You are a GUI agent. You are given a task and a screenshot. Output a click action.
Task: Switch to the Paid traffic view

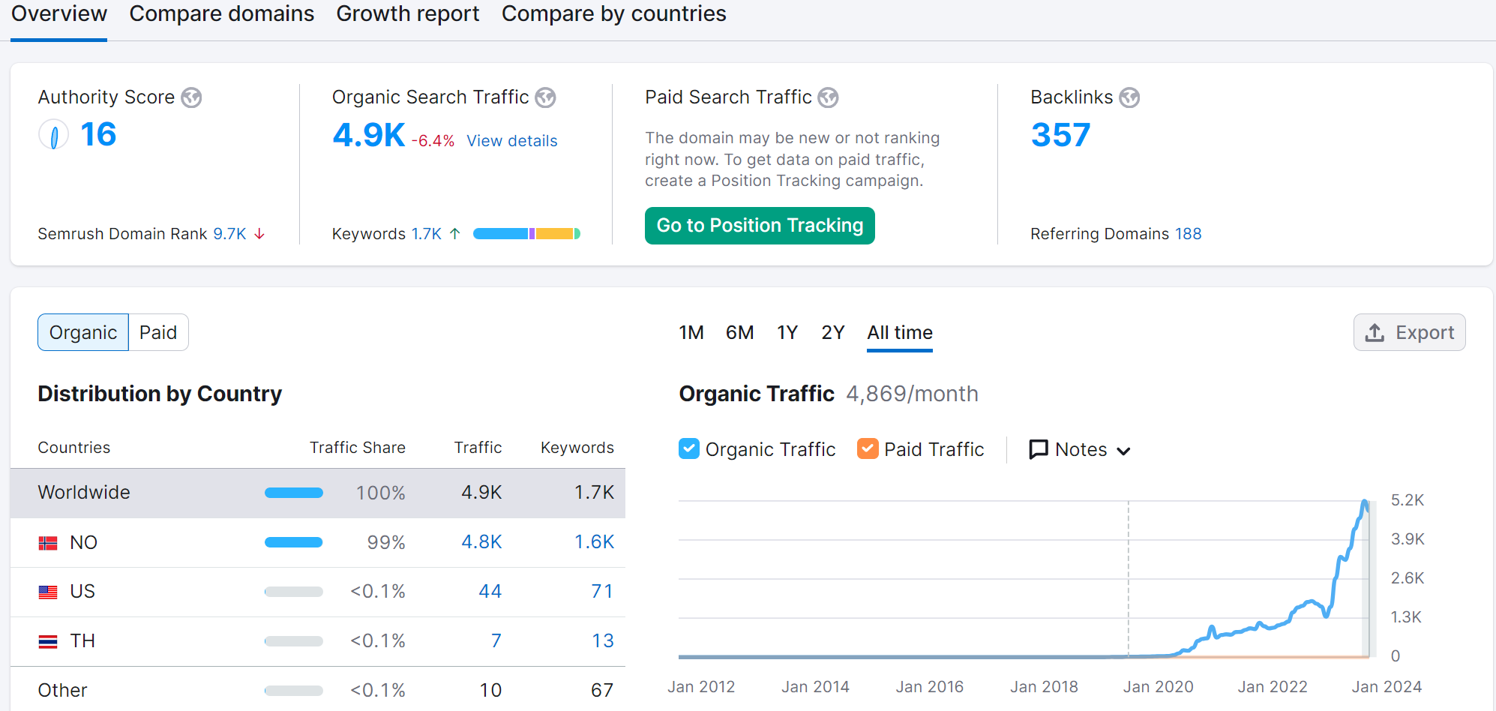(158, 331)
